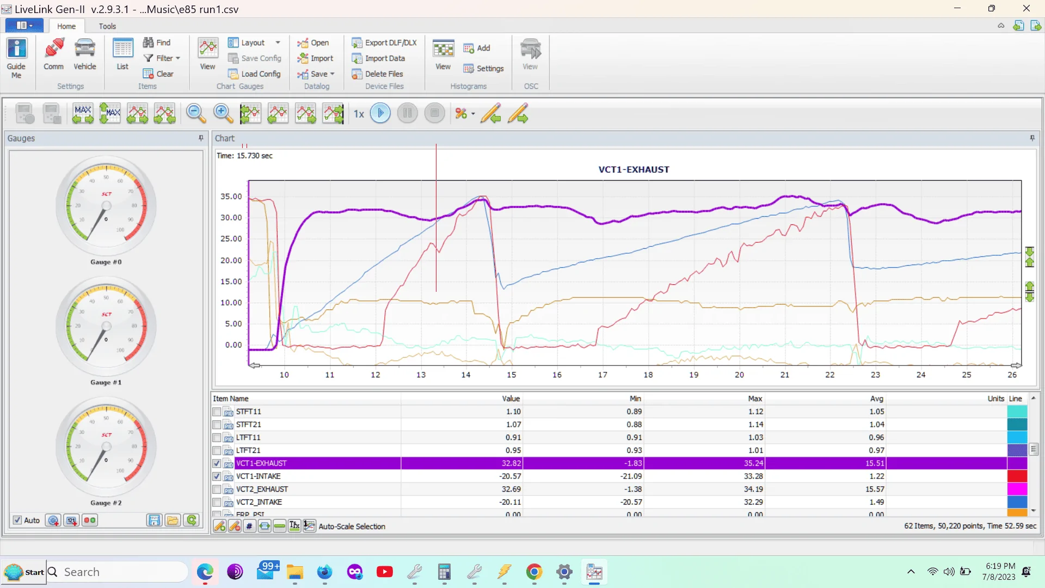The width and height of the screenshot is (1045, 588).
Task: Expand the Filter dropdown
Action: pos(178,58)
